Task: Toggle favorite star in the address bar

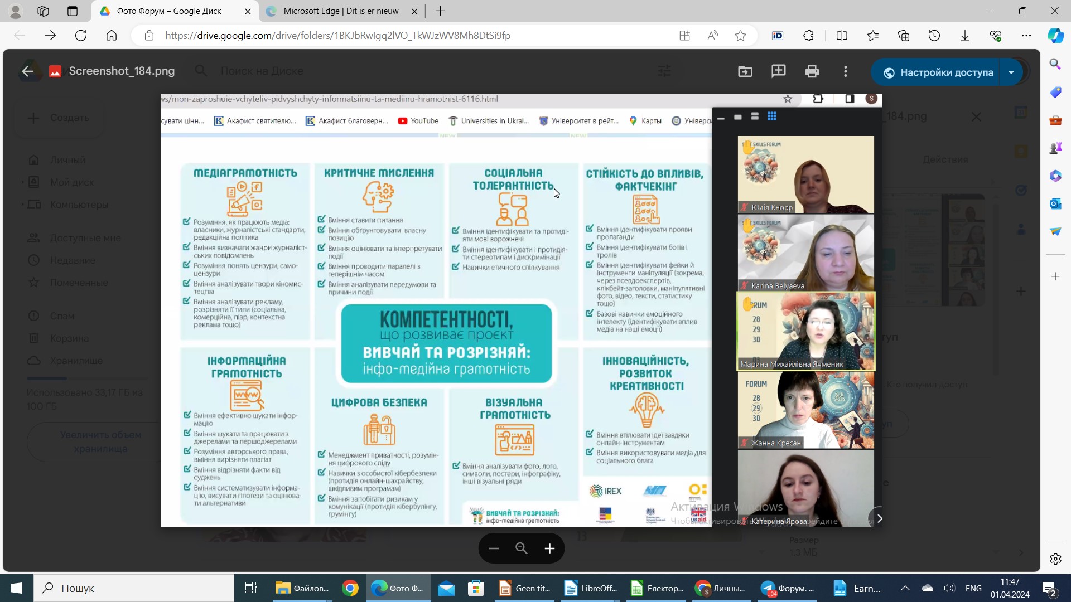Action: 740,36
